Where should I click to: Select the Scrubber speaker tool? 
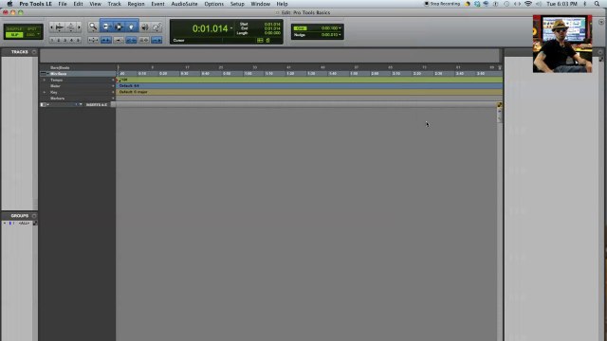(145, 27)
